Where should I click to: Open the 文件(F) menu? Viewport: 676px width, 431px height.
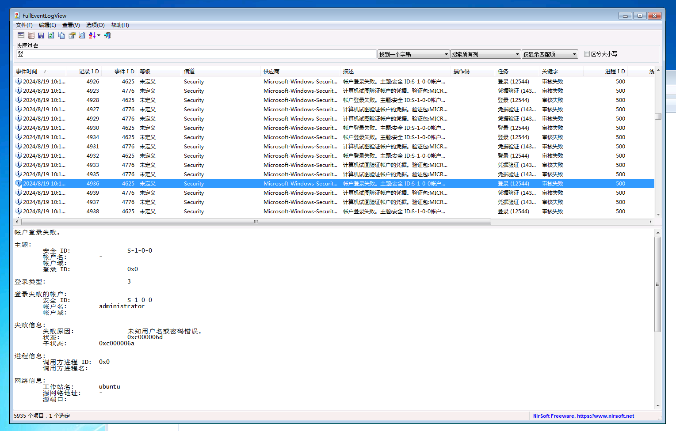tap(24, 25)
